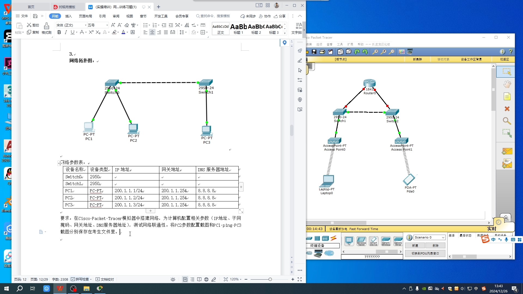
Task: Click the Print icon in Packet Tracer
Action: point(322,52)
